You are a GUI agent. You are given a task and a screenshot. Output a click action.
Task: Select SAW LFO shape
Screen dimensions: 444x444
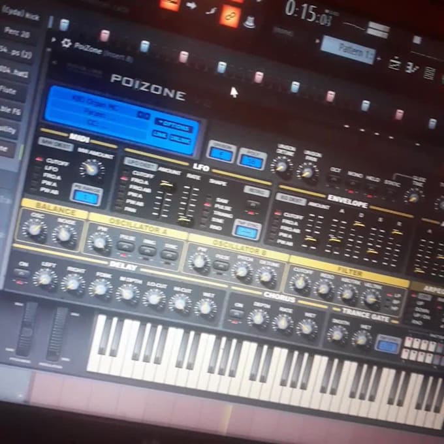coord(222,200)
